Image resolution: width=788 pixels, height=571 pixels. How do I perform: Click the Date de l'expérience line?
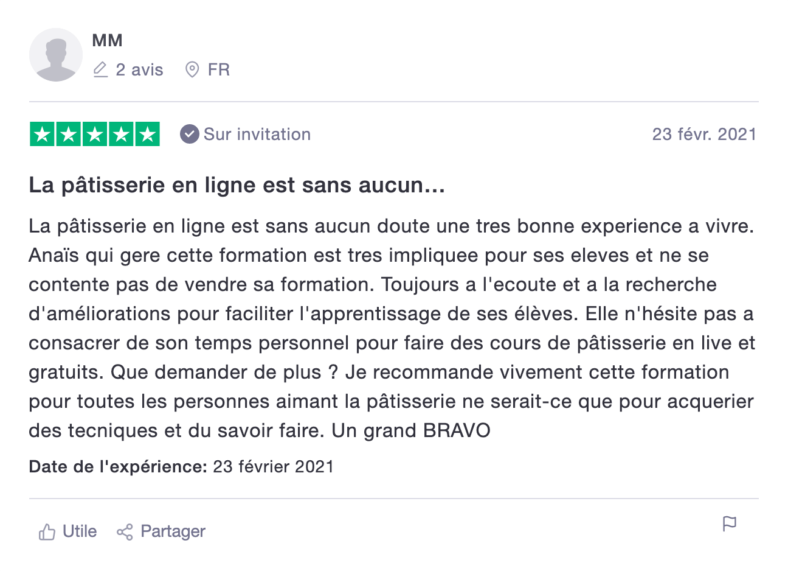point(181,467)
